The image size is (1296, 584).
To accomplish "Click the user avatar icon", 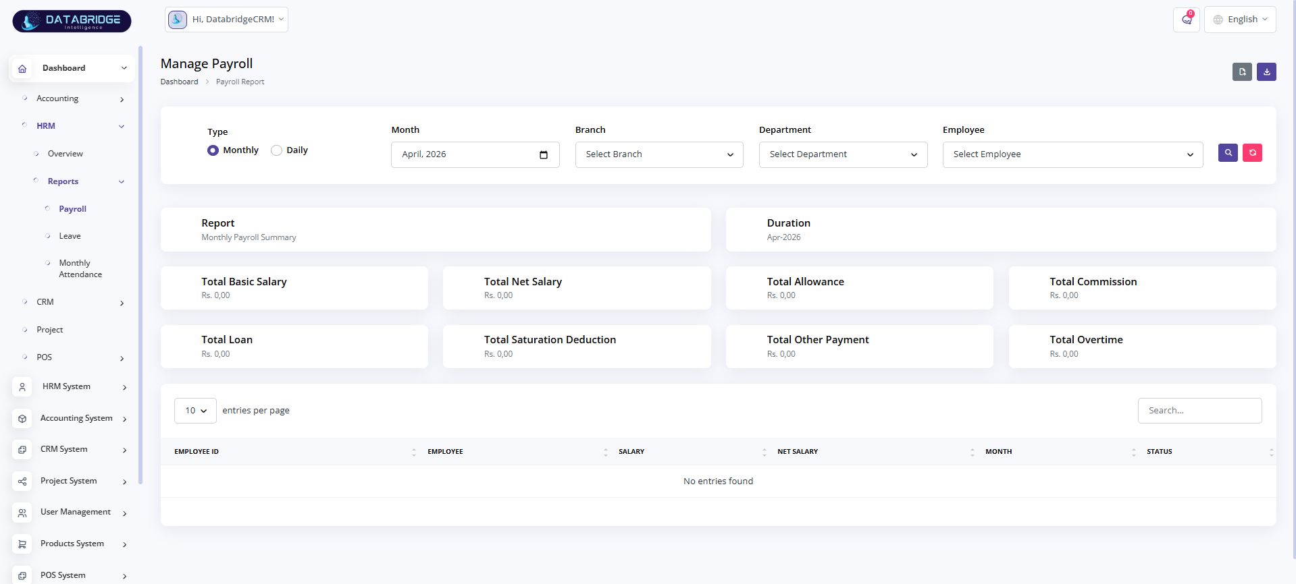I will [178, 20].
